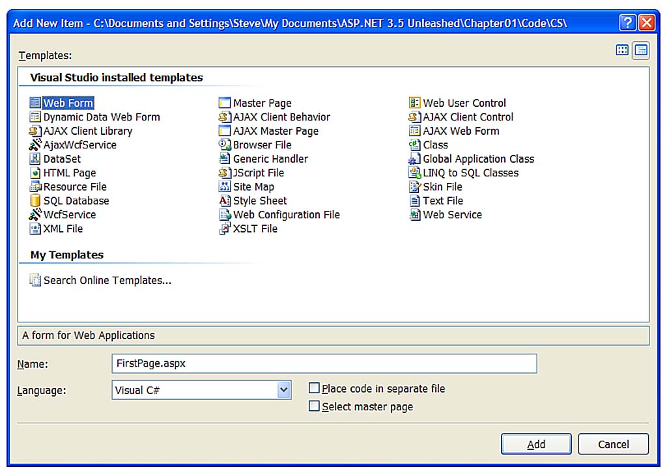Click the 'AJAX Client Behavior' label

(x=281, y=117)
